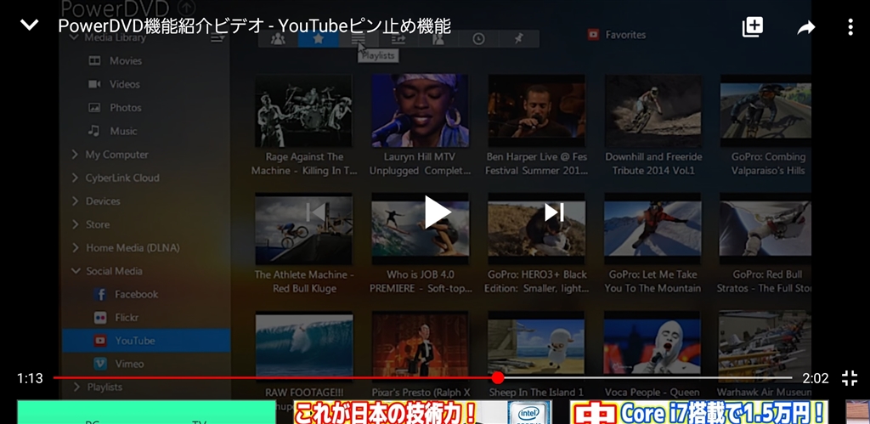Open the Rage Against The Machine thumbnail
This screenshot has width=870, height=424.
click(303, 111)
